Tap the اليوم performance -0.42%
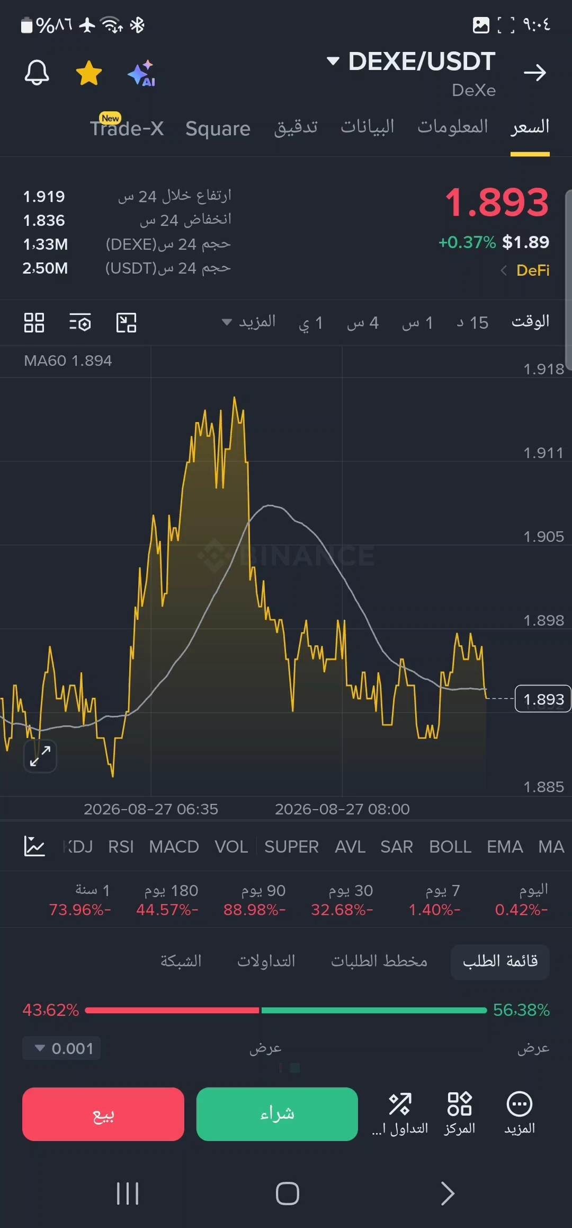Image resolution: width=572 pixels, height=1228 pixels. pyautogui.click(x=522, y=900)
